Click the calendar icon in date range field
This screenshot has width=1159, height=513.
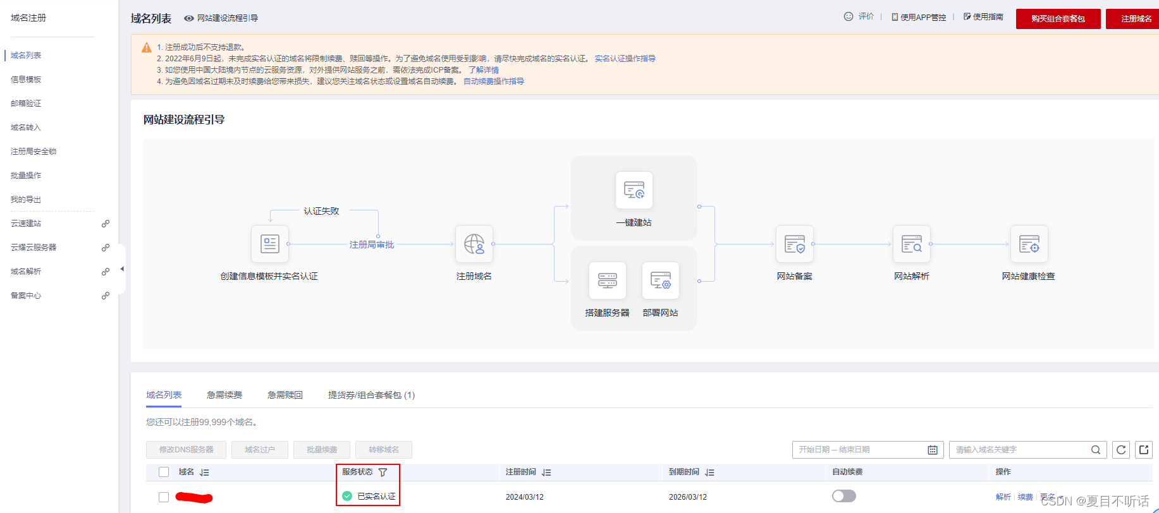933,450
